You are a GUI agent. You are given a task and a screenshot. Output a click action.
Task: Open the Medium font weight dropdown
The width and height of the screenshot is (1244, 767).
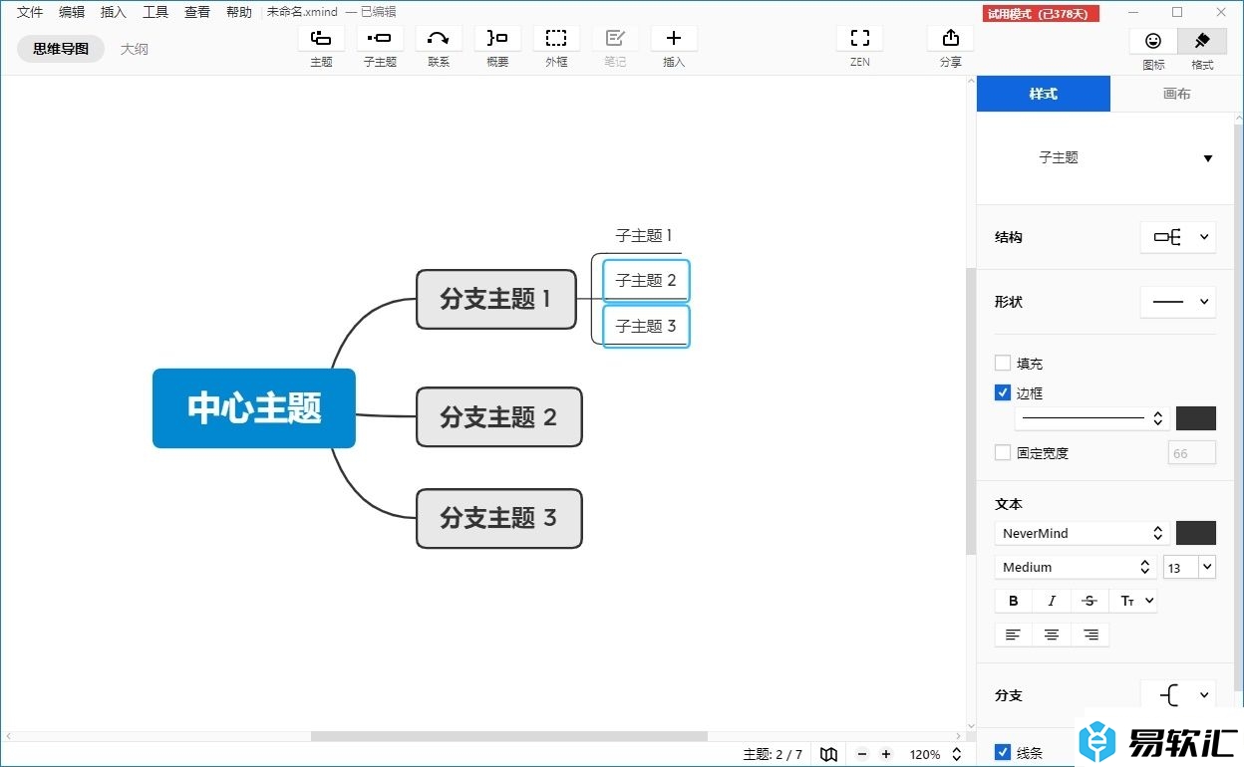pyautogui.click(x=1076, y=567)
